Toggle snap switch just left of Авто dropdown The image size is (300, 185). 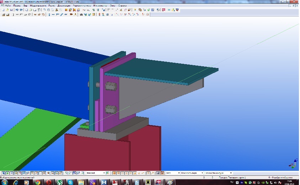point(162,173)
